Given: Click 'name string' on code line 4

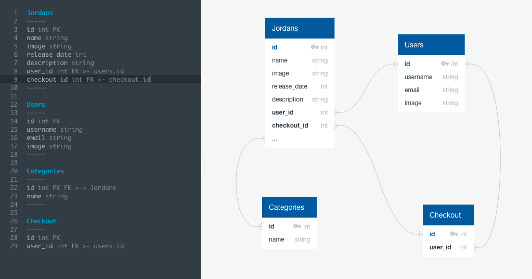Looking at the screenshot, I should coord(47,38).
